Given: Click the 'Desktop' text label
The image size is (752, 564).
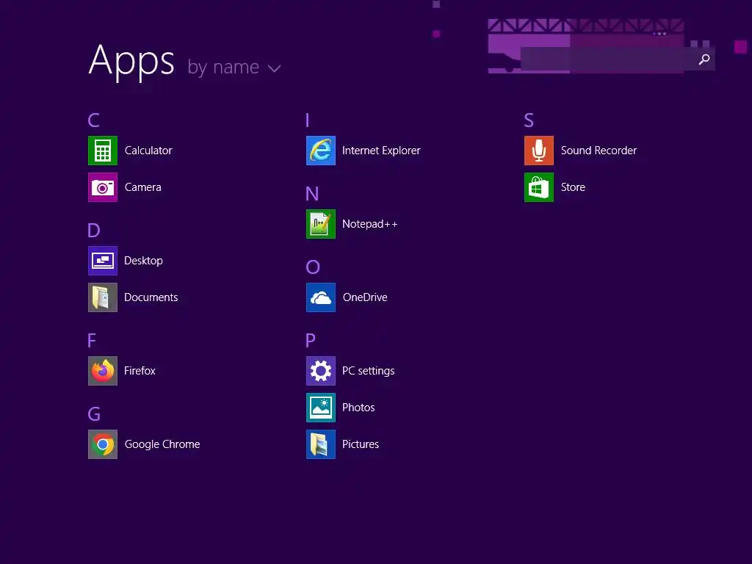Looking at the screenshot, I should point(143,261).
